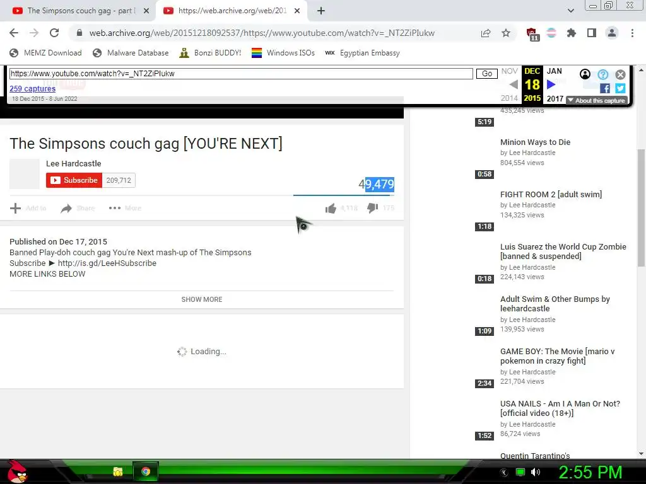Viewport: 646px width, 484px height.
Task: Click the 2014 year in capture timeline
Action: [x=509, y=98]
